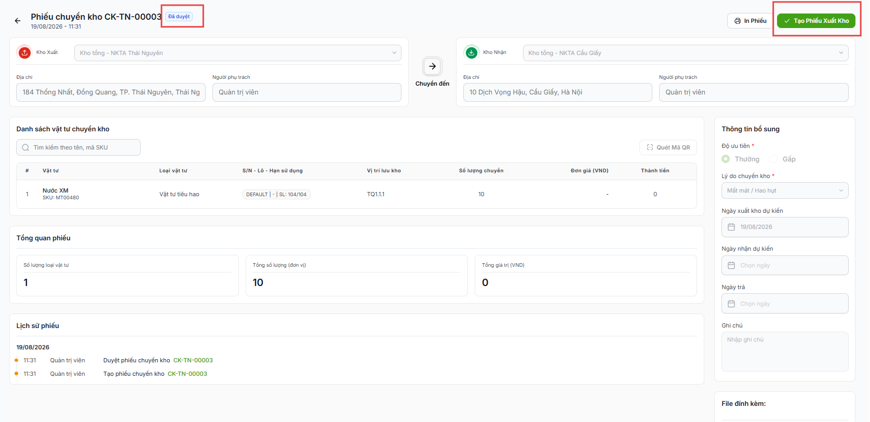Click the Kho Xuất address field
Image resolution: width=870 pixels, height=422 pixels.
point(111,92)
